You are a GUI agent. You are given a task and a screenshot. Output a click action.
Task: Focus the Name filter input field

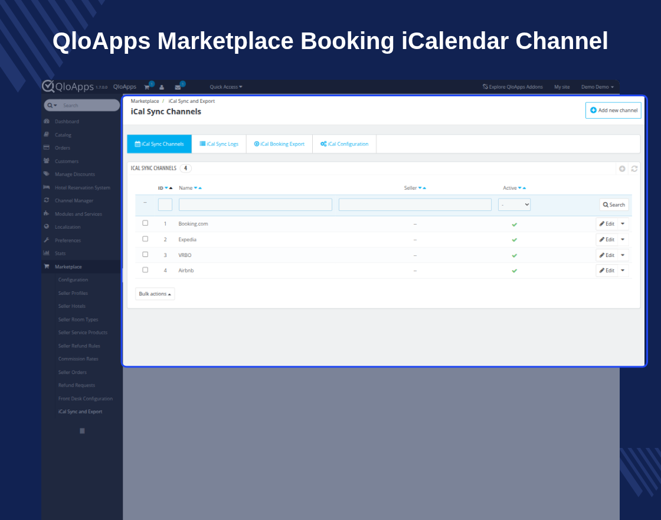pos(256,204)
